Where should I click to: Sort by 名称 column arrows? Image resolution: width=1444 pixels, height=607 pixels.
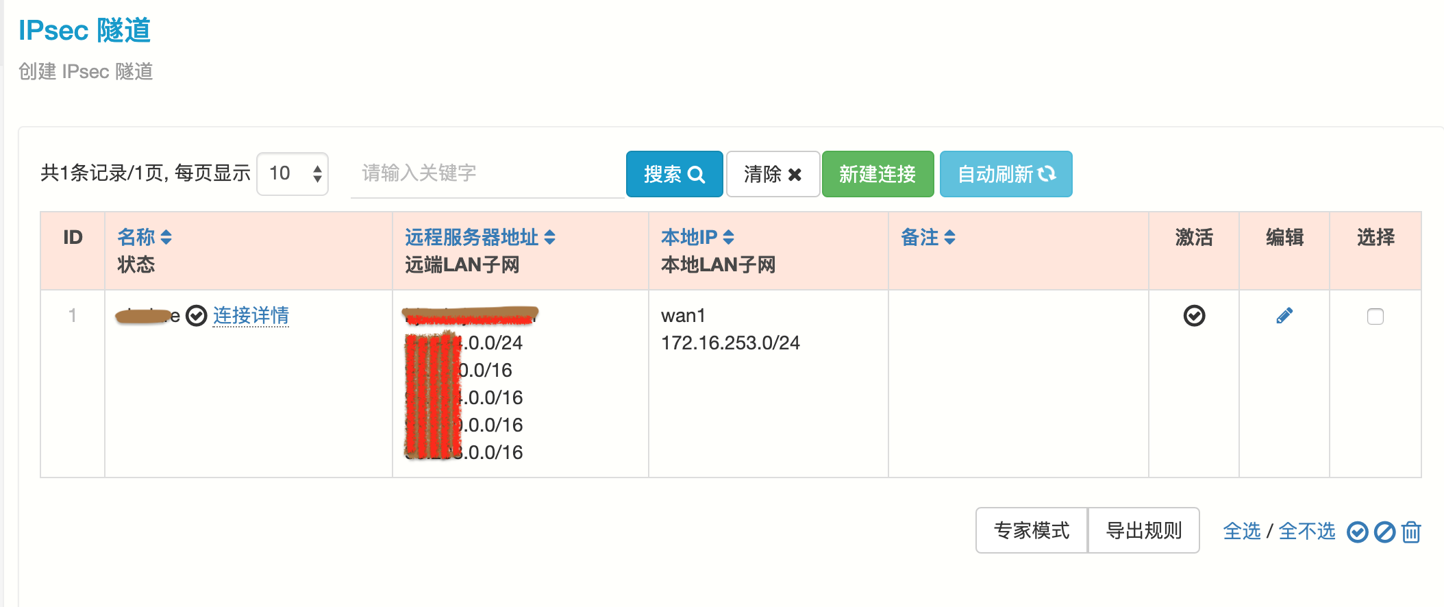coord(166,238)
